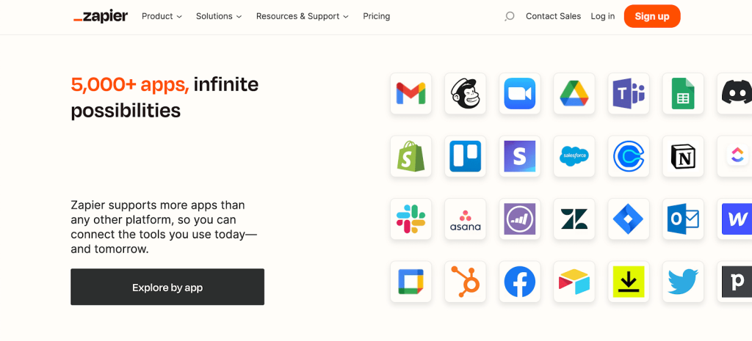Screen dimensions: 752x341
Task: Open the Pricing page
Action: [377, 16]
